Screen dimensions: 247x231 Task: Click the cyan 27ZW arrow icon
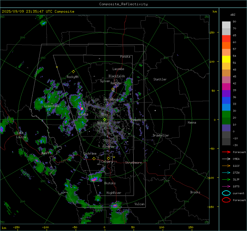pyautogui.click(x=226, y=173)
